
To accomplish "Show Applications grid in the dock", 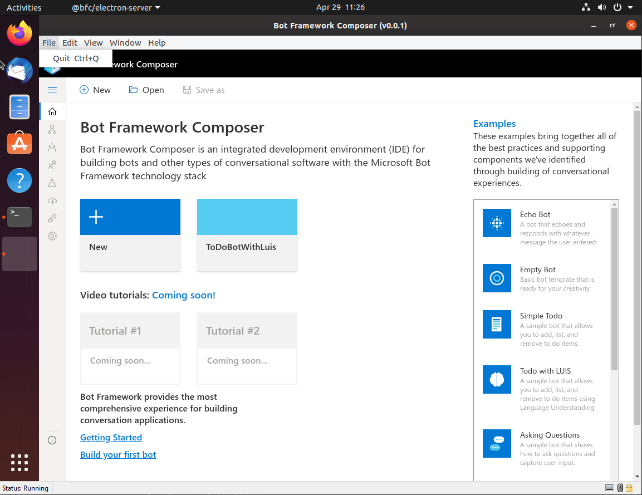I will click(19, 463).
